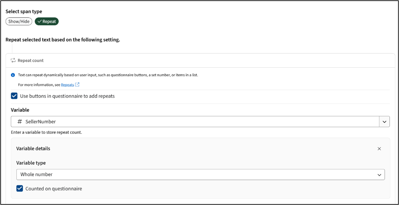Select the Show/Hide span type

19,22
